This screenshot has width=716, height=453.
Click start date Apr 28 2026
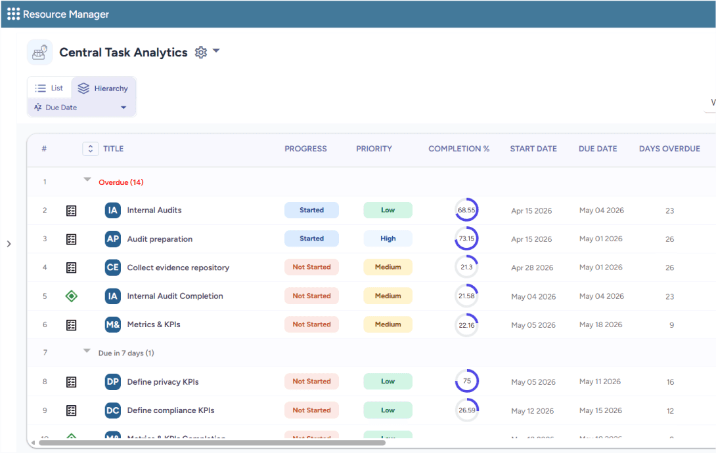pos(532,267)
